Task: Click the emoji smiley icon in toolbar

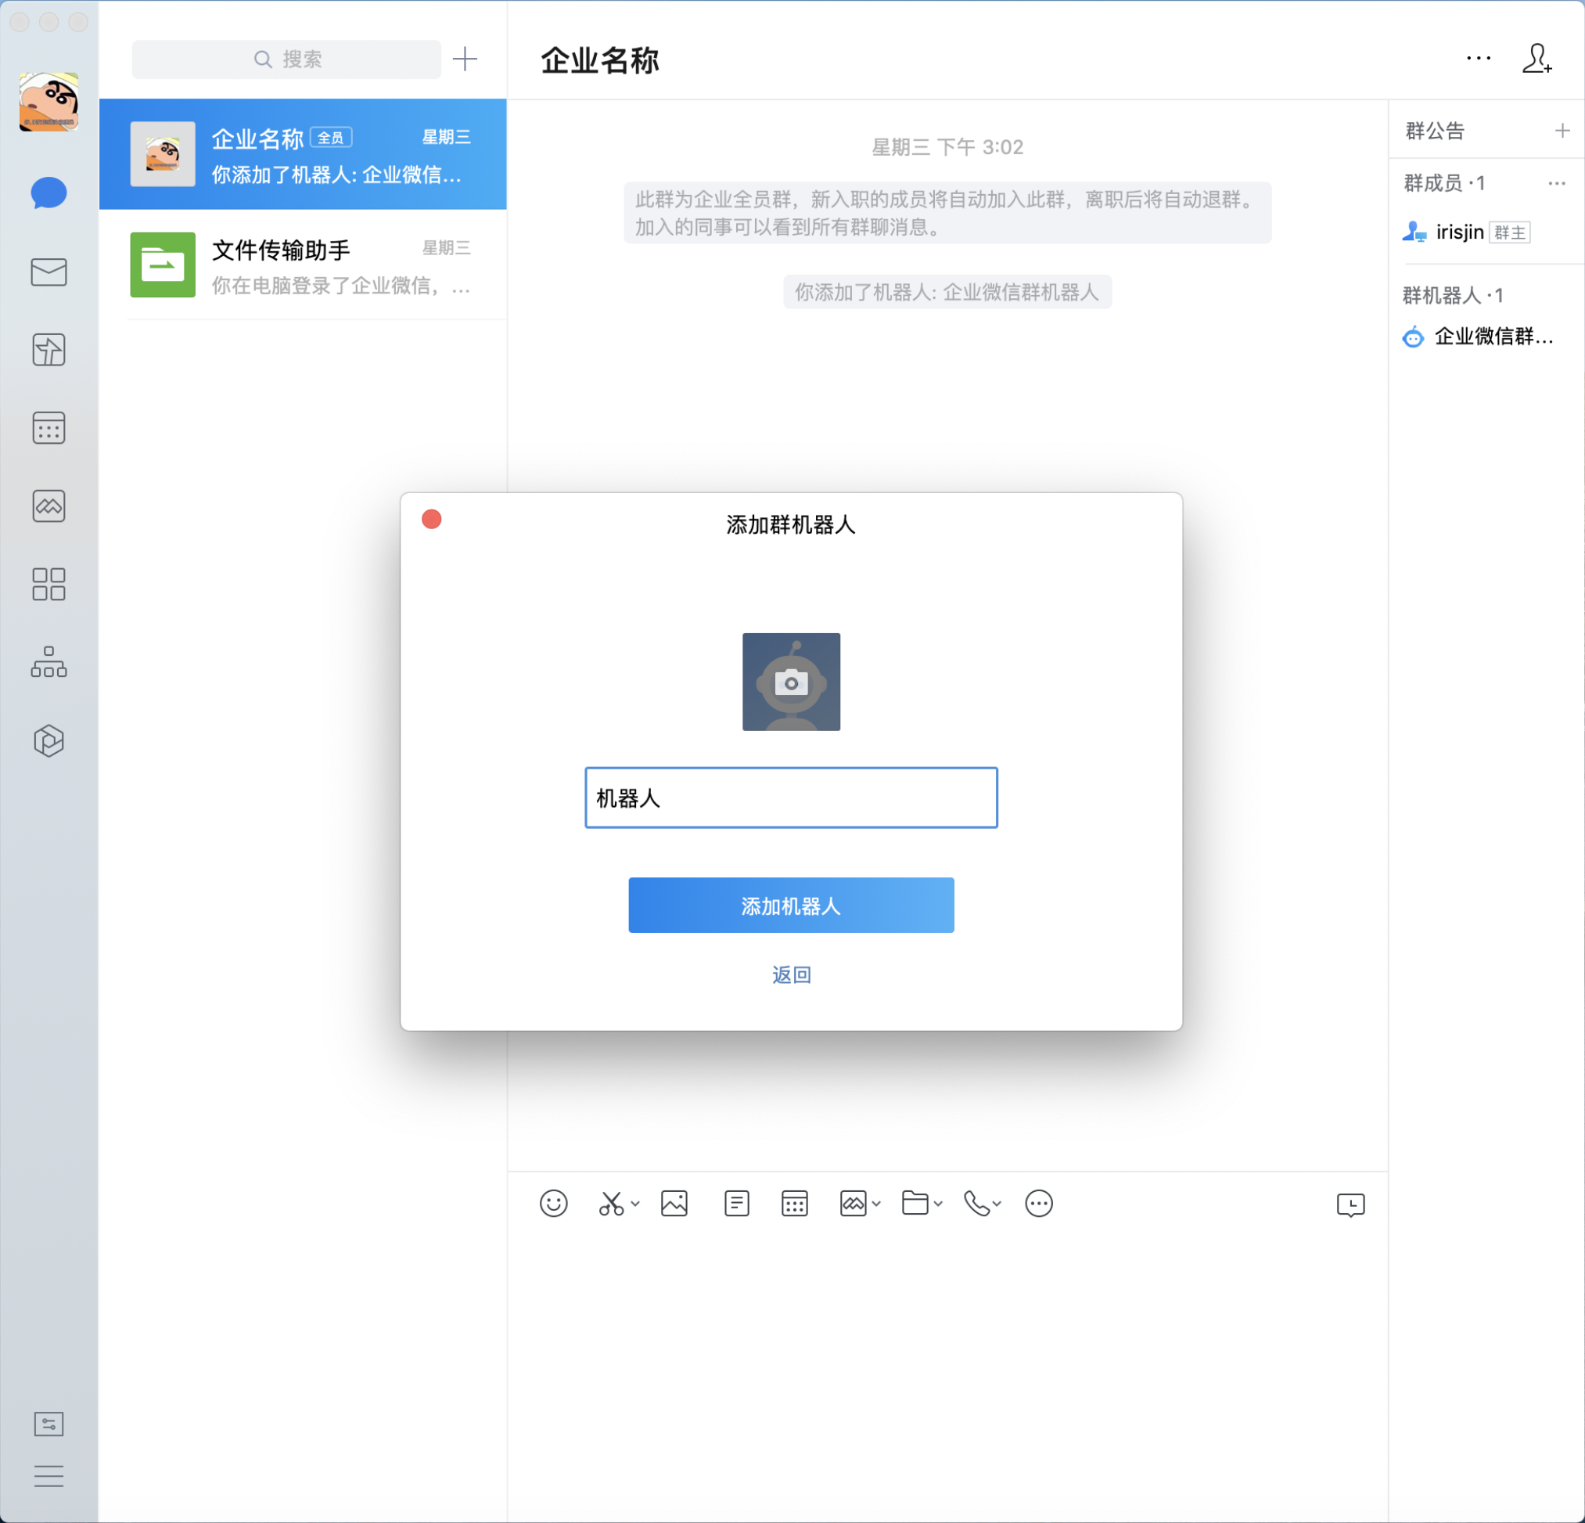Action: [x=553, y=1204]
